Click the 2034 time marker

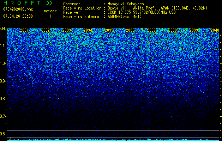click(88, 30)
